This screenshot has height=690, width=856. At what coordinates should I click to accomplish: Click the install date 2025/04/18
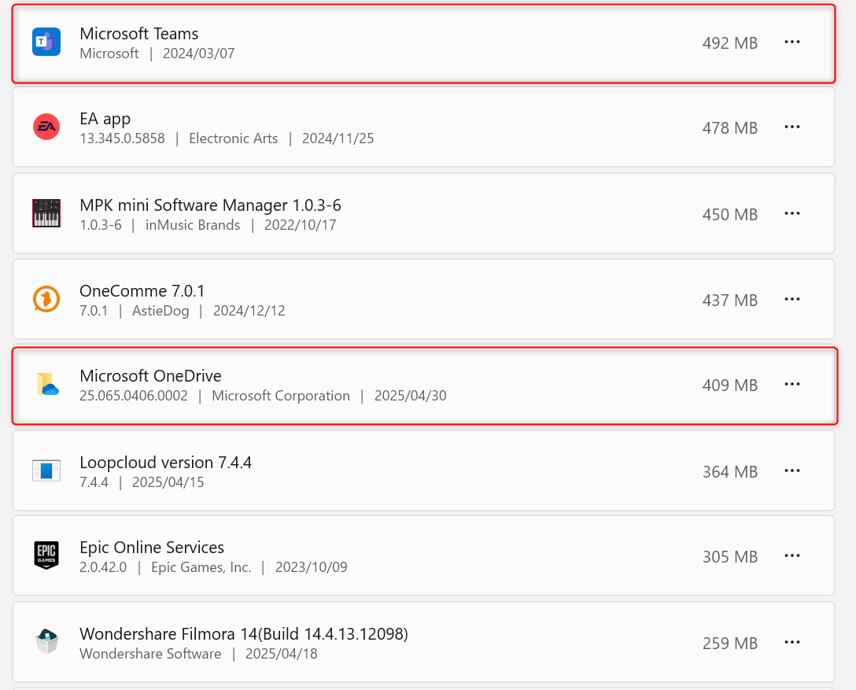point(281,654)
